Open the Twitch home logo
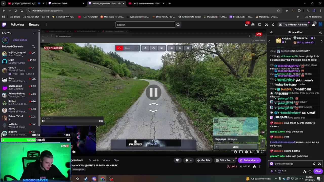Viewport: 324px width, 182px height. coord(4,25)
